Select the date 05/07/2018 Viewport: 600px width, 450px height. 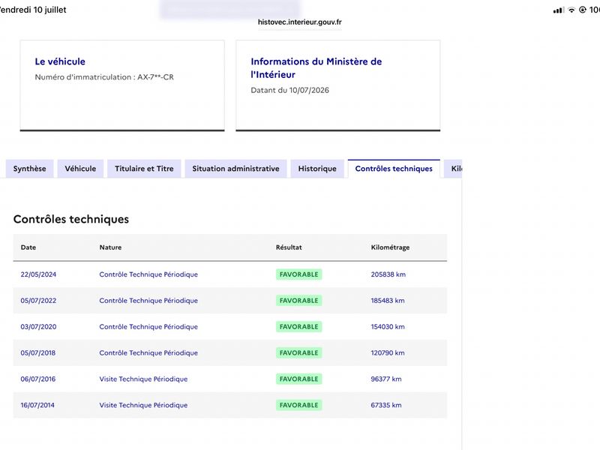[38, 352]
